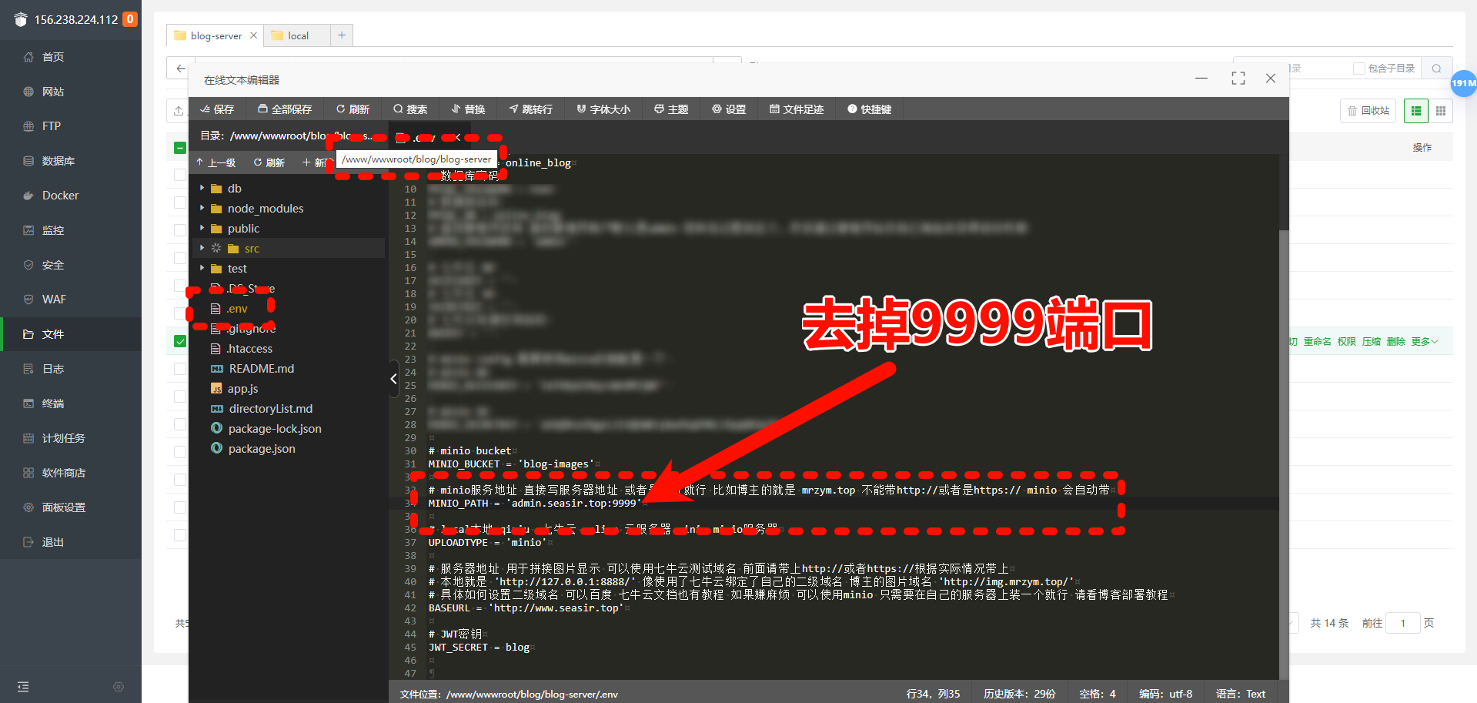Click the editor fullscreen icon
The image size is (1477, 703).
pos(1238,79)
